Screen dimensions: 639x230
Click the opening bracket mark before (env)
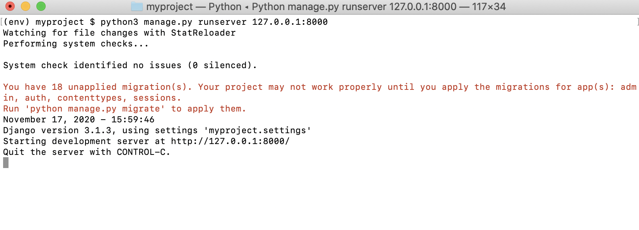point(2,22)
